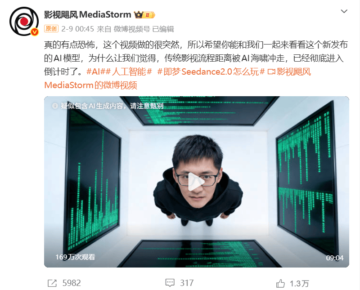Click the 影视飓风MediaStorm username
360x290 pixels.
click(87, 15)
